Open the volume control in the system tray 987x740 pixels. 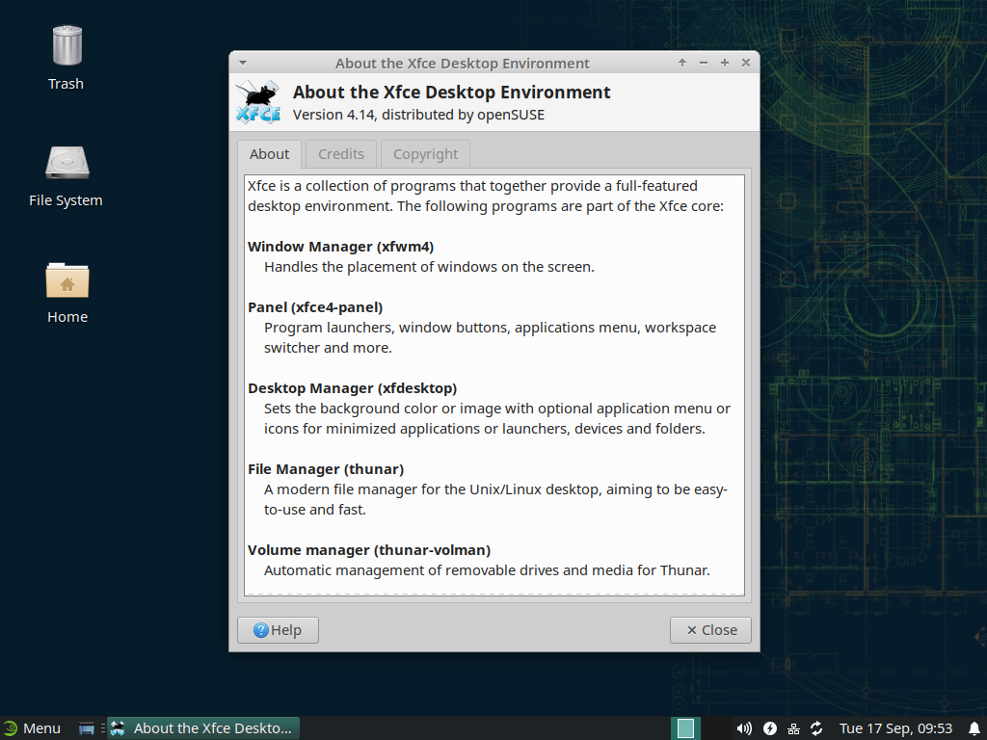(x=742, y=728)
